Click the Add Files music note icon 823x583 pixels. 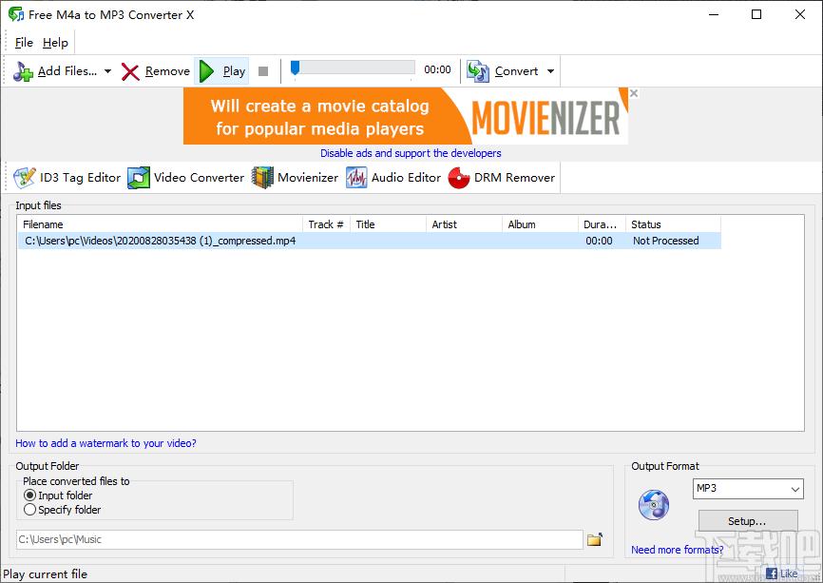(23, 71)
